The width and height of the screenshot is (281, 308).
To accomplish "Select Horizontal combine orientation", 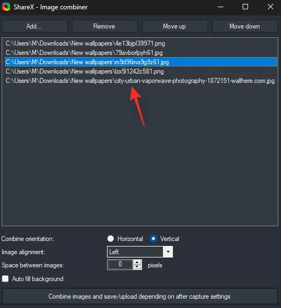I will click(x=110, y=239).
